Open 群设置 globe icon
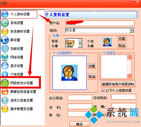The height and width of the screenshot is (127, 141). (5, 40)
